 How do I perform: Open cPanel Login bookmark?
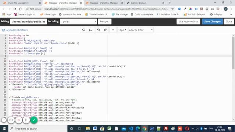(x=48, y=14)
